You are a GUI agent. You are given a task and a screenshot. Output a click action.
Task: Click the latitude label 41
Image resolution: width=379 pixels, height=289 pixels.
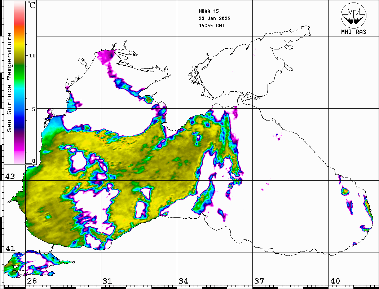(10, 248)
